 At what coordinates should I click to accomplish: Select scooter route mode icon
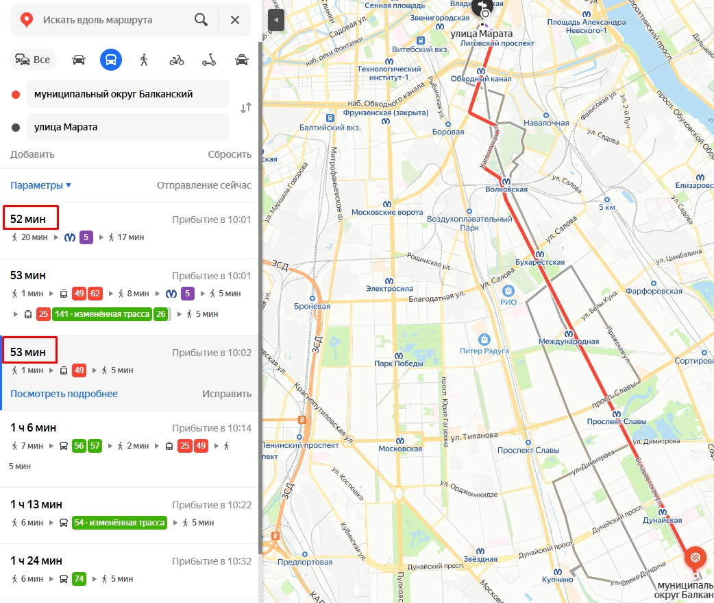tap(209, 60)
